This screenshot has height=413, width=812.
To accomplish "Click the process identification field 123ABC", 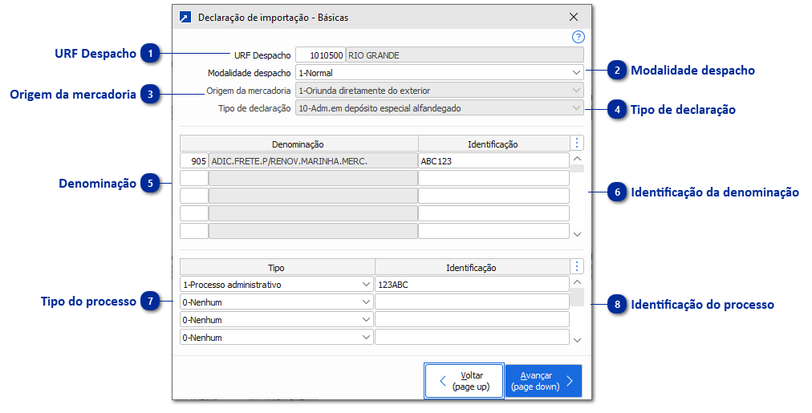I will pos(471,284).
